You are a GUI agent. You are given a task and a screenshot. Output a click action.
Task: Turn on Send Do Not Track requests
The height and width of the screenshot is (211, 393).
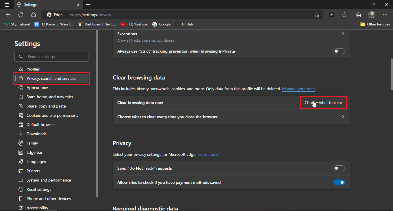pos(339,168)
